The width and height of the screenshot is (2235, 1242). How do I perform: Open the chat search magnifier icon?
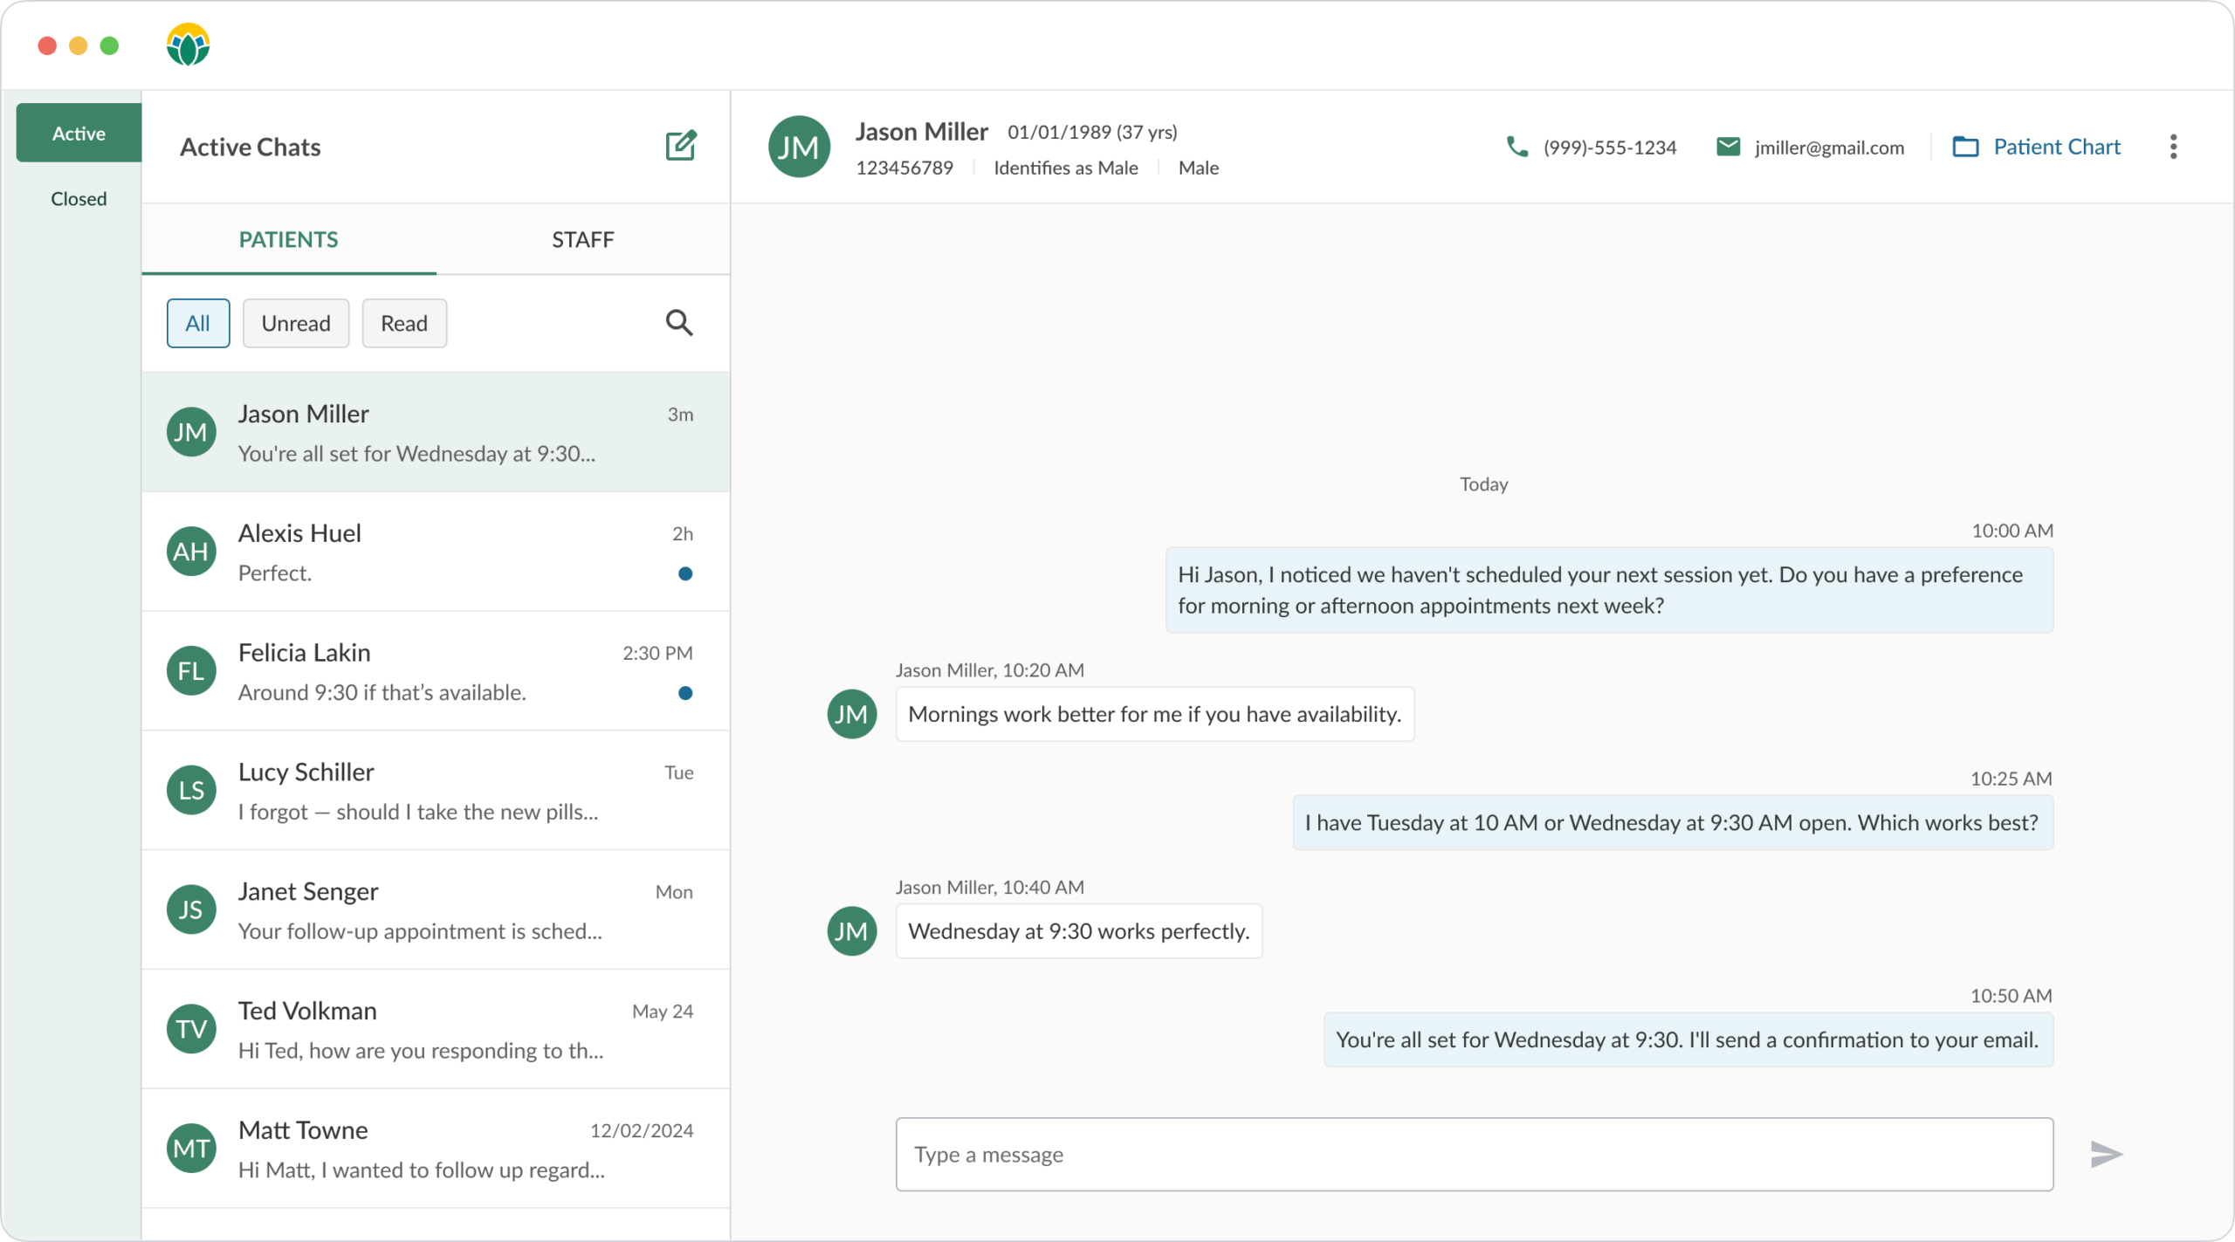pyautogui.click(x=679, y=323)
